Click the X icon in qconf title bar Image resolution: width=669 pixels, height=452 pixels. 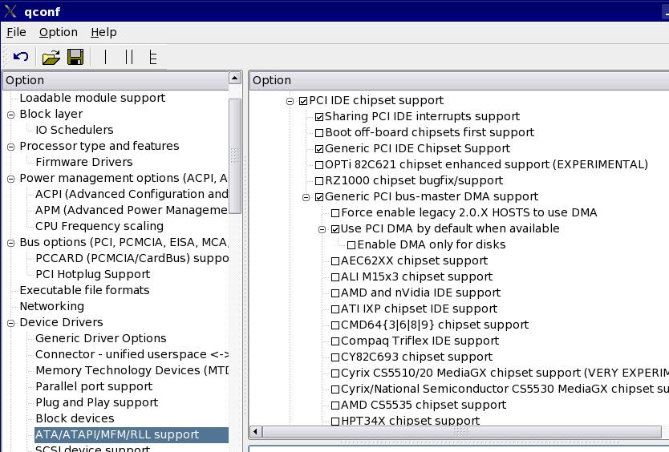(x=10, y=11)
